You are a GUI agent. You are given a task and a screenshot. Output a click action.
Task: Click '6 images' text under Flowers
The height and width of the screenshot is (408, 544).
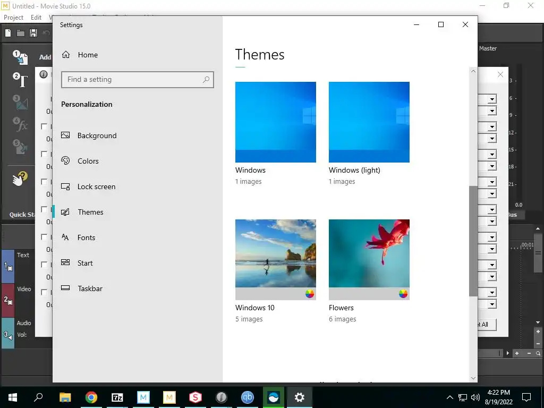pyautogui.click(x=343, y=319)
